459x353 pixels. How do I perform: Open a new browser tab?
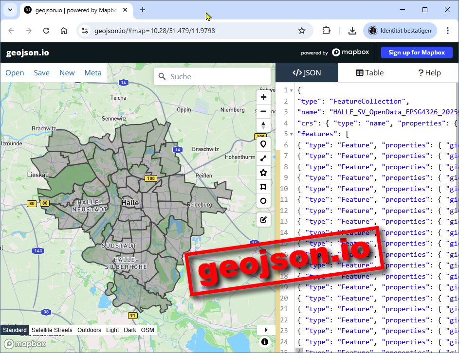tap(143, 10)
